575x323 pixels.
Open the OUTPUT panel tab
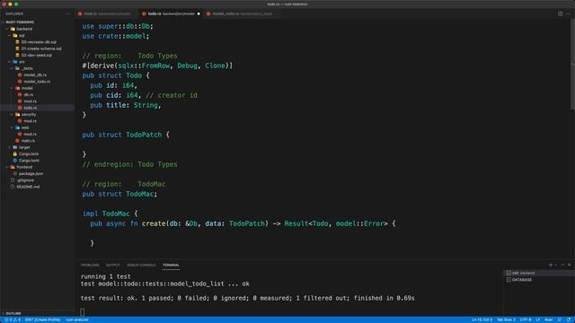pos(113,265)
